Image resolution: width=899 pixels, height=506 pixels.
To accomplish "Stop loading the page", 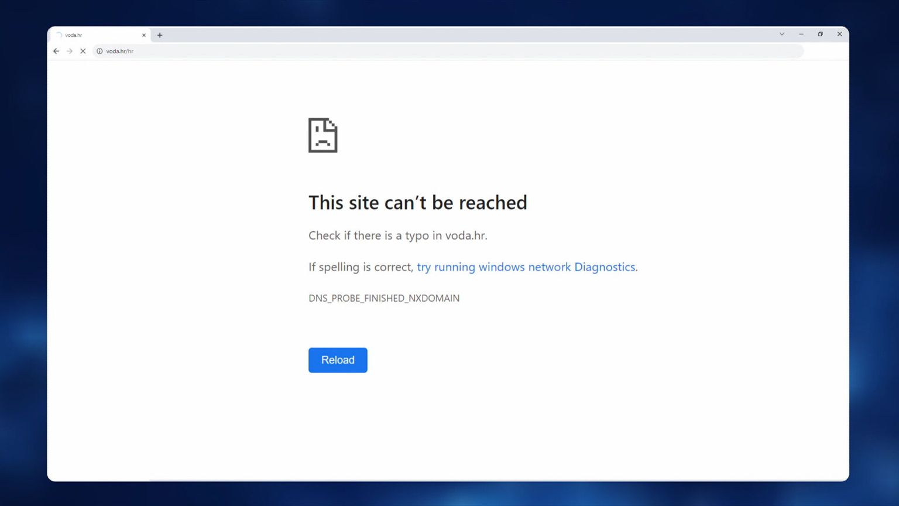I will 83,51.
